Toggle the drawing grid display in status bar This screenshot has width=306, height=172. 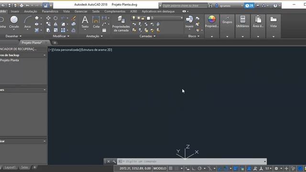coord(171,168)
